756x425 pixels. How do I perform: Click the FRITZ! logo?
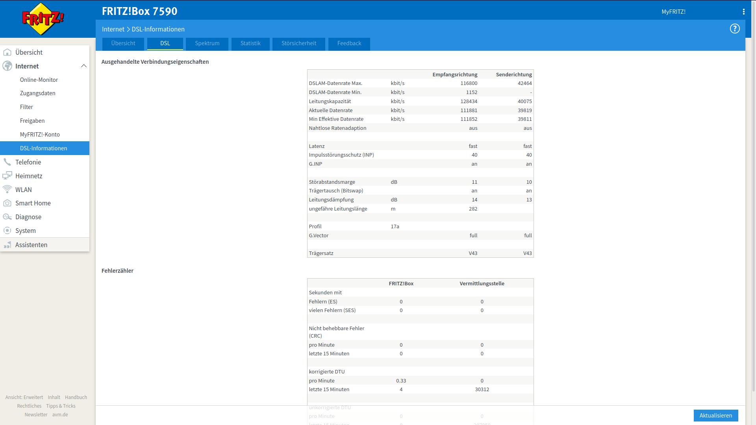tap(43, 18)
